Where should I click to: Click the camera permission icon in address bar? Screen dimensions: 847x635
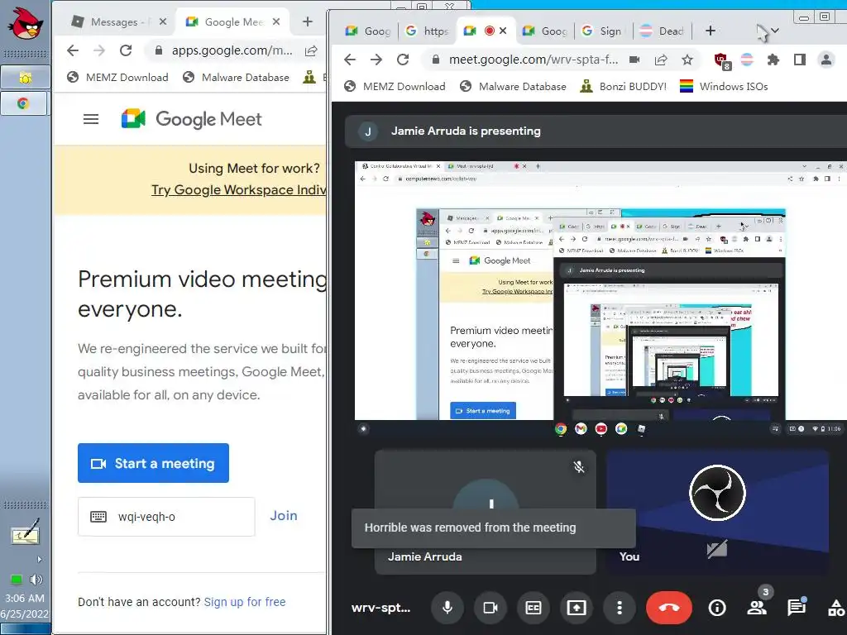coord(634,60)
